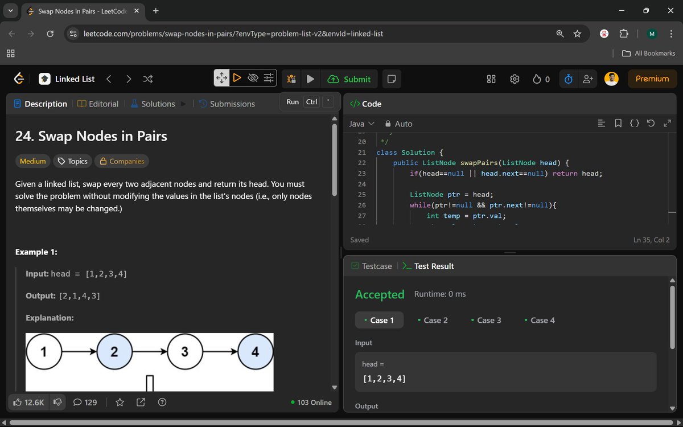
Task: Click the horizontal page scrollbar
Action: [x=341, y=422]
